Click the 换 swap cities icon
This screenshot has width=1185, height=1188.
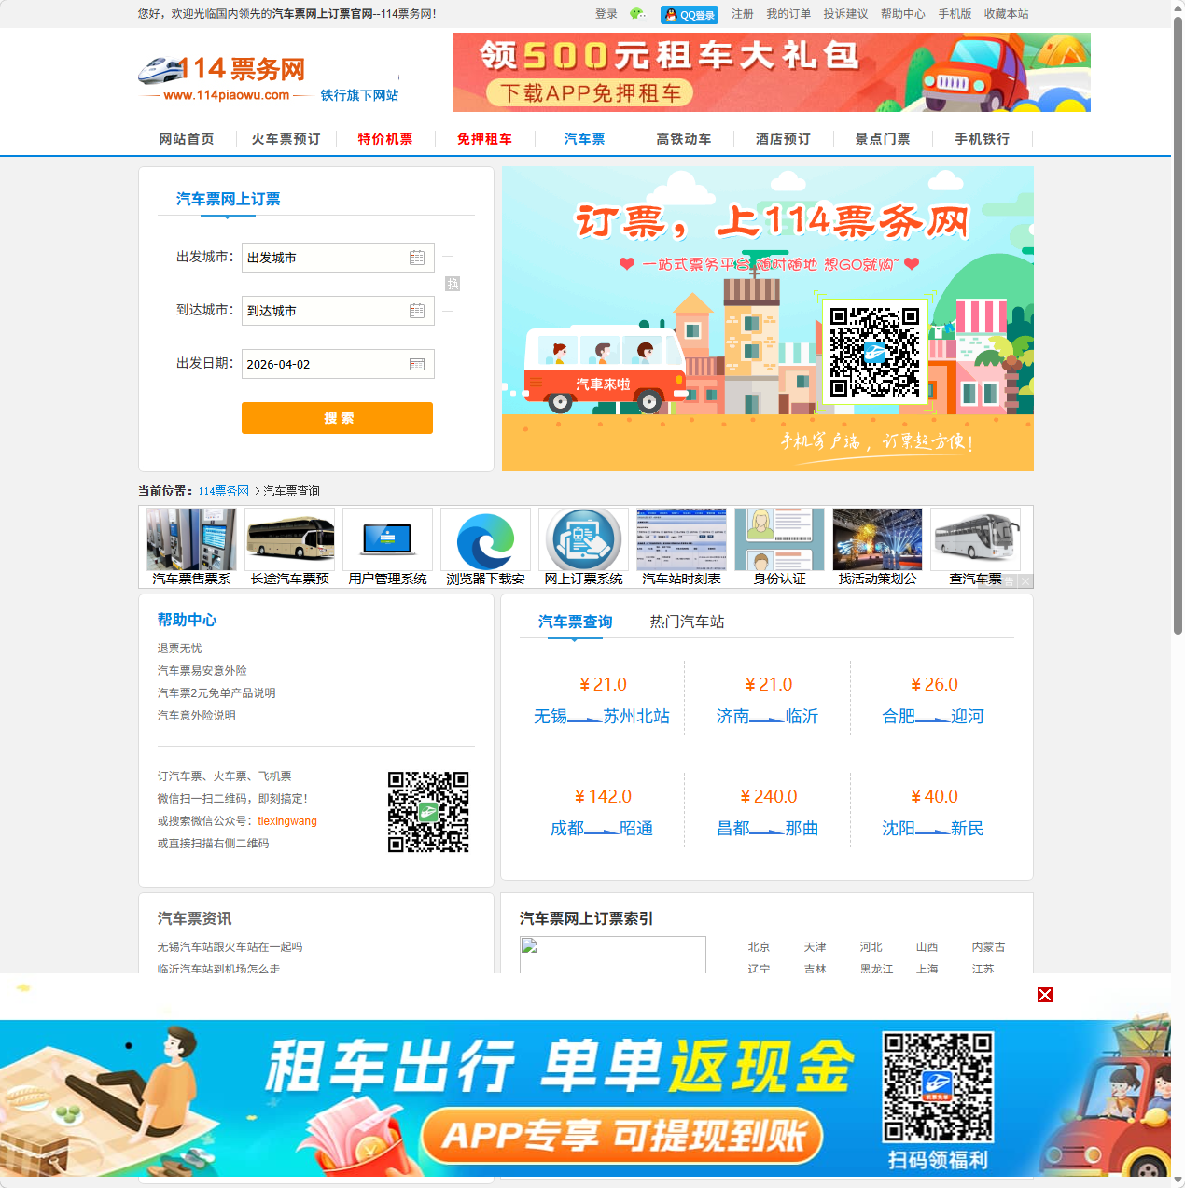click(x=453, y=283)
